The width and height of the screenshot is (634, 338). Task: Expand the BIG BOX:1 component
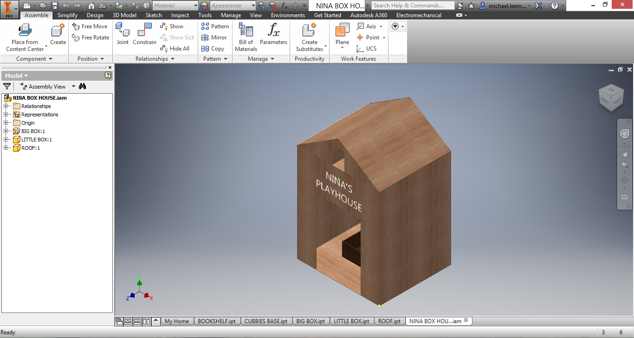tap(6, 131)
